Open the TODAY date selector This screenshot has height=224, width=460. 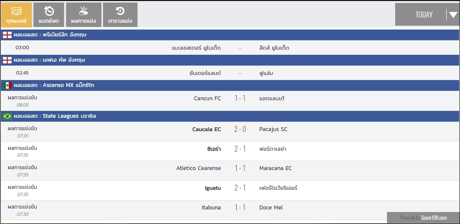coord(427,15)
